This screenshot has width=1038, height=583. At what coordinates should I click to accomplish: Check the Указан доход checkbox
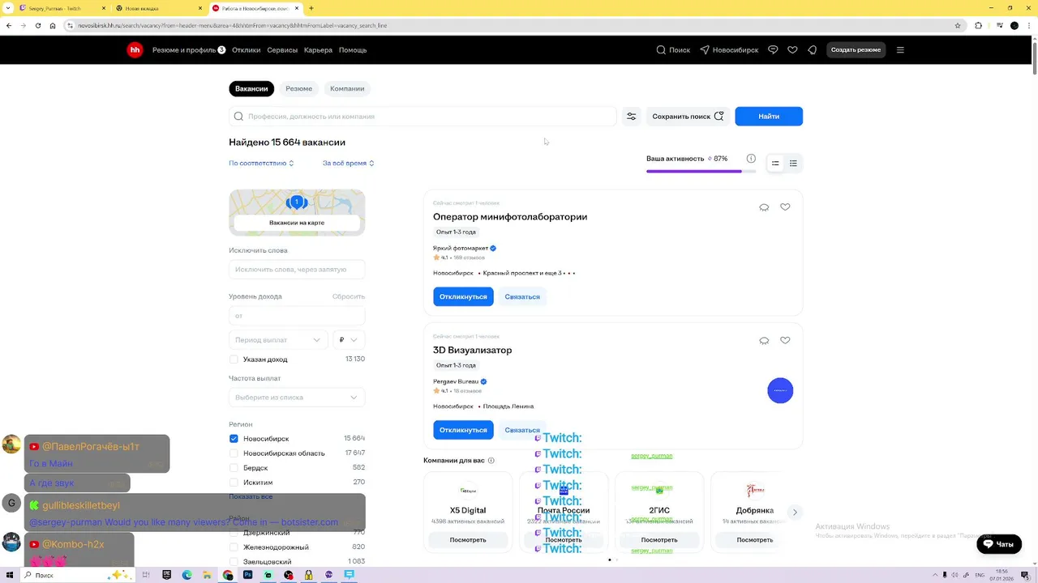(234, 360)
